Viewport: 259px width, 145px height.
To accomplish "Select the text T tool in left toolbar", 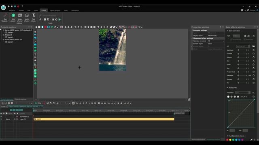I will pyautogui.click(x=35, y=54).
